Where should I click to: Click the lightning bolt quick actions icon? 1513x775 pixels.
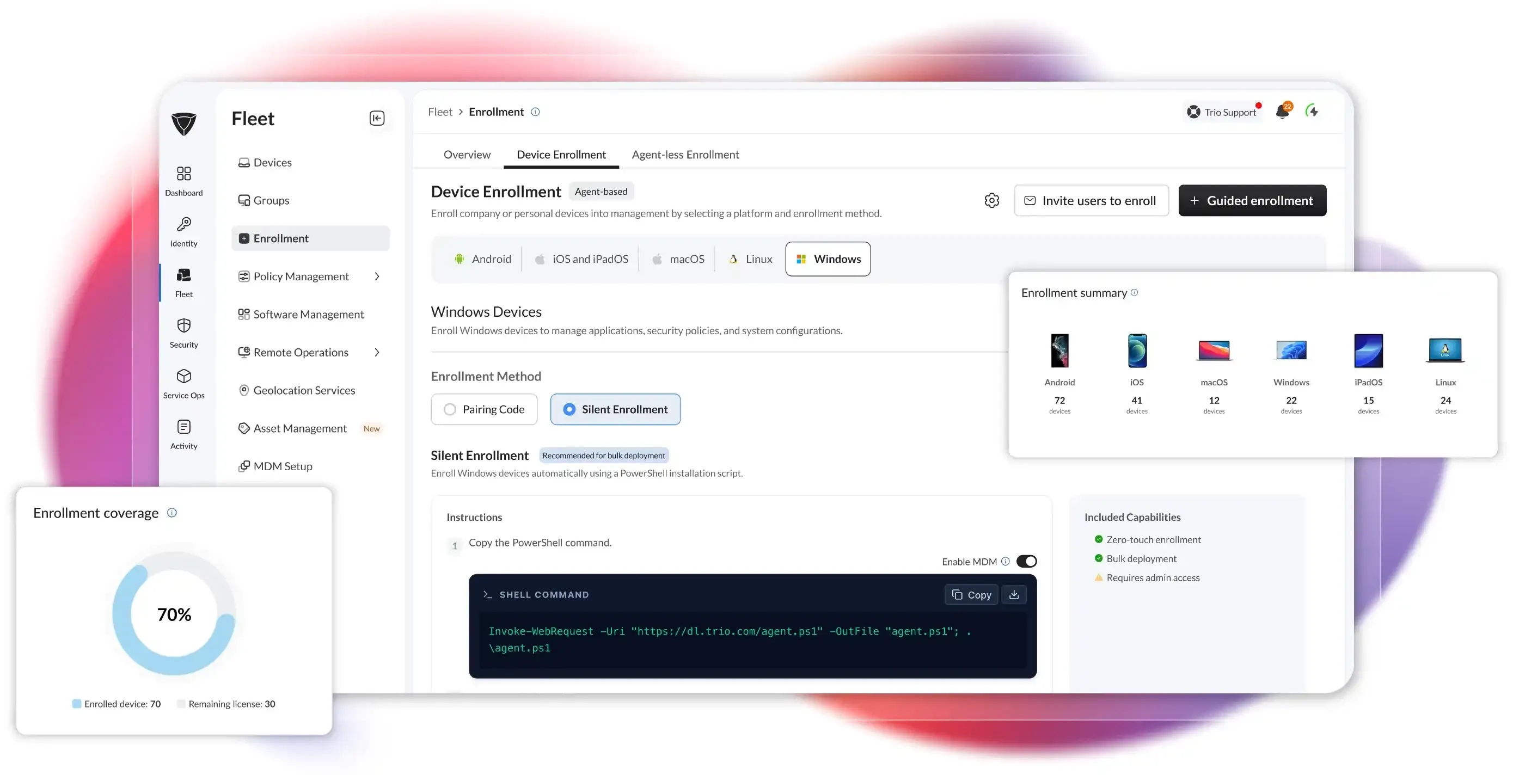point(1312,111)
